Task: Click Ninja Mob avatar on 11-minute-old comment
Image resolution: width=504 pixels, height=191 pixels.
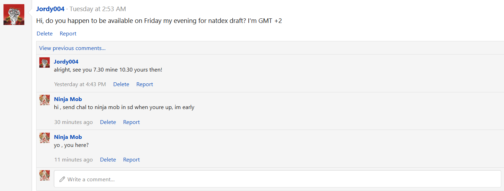Action: pyautogui.click(x=45, y=138)
